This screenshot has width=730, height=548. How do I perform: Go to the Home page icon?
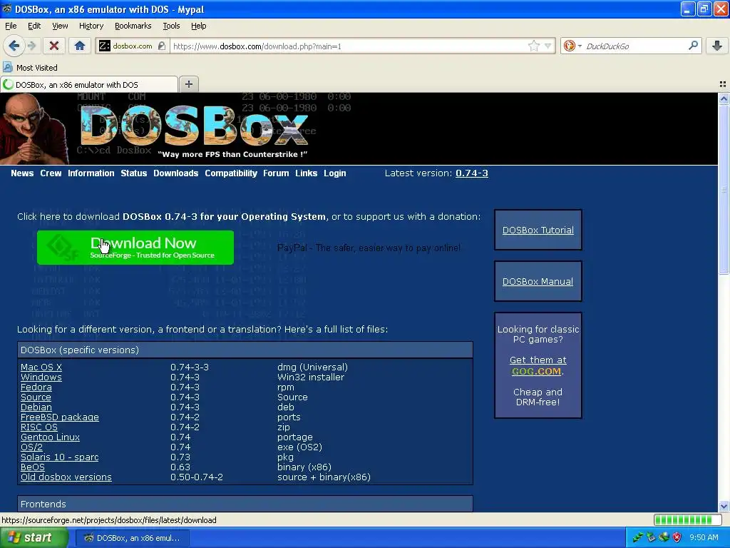coord(80,46)
